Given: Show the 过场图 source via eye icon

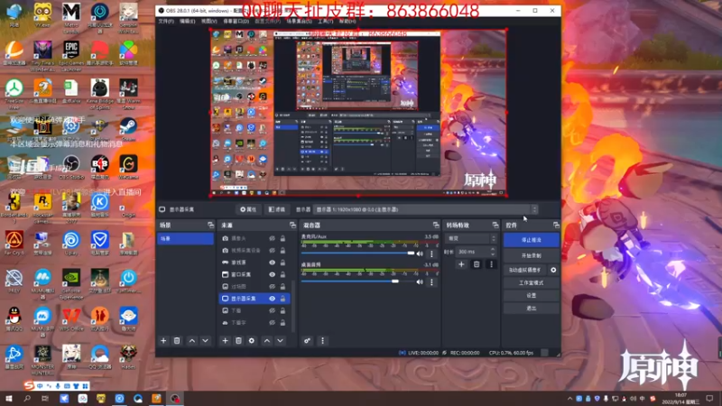Looking at the screenshot, I should [x=273, y=286].
